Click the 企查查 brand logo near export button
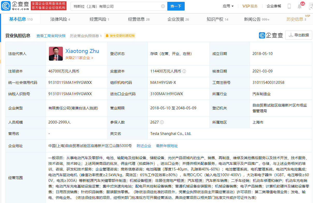The height and width of the screenshot is (203, 313). pyautogui.click(x=271, y=35)
